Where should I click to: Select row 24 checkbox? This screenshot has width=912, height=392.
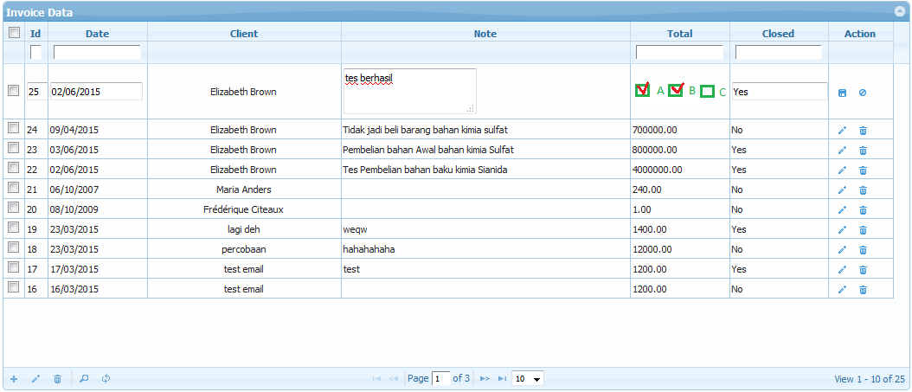point(13,129)
